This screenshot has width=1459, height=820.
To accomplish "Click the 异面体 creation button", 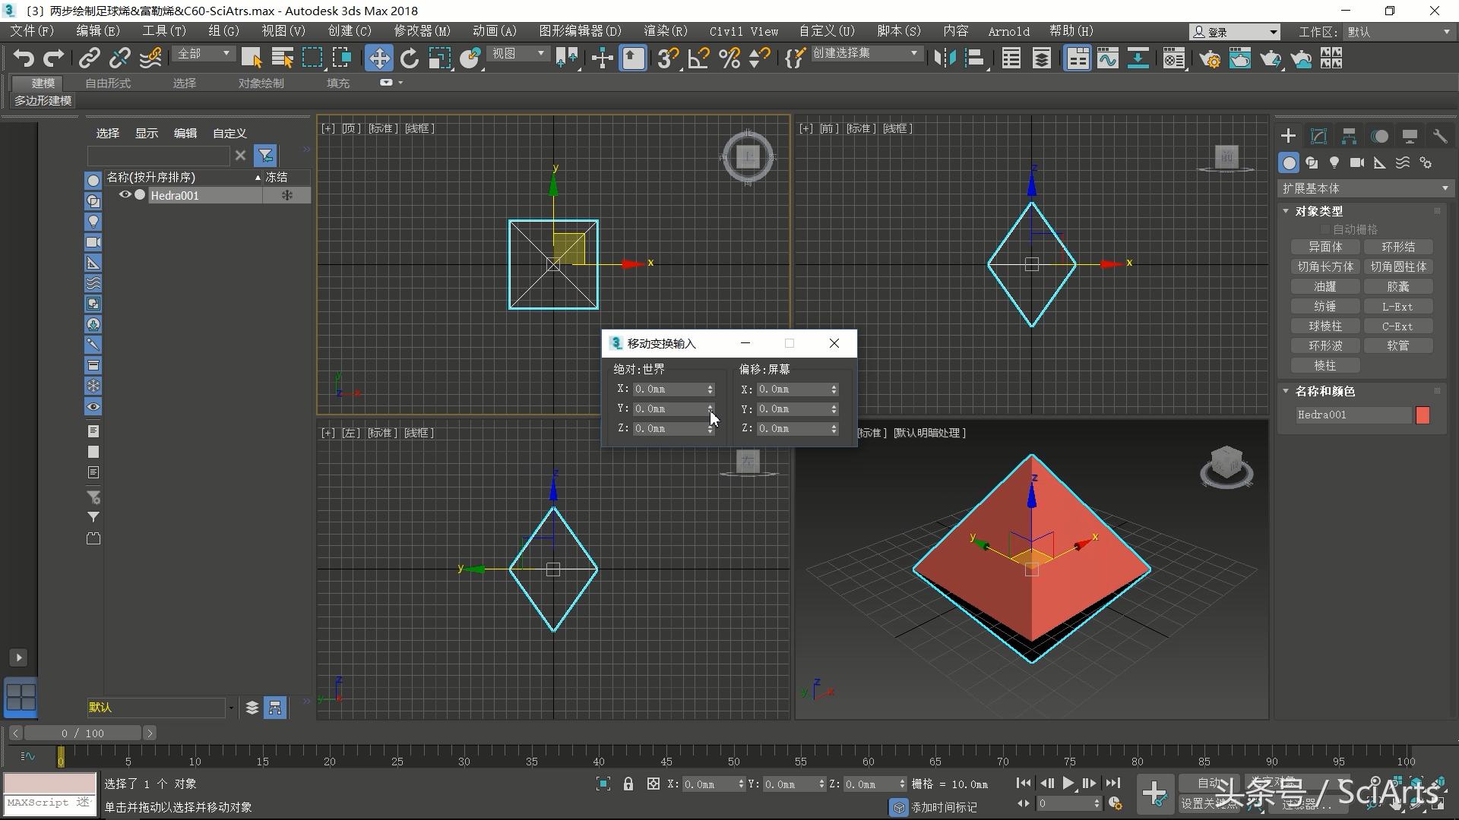I will [1324, 247].
